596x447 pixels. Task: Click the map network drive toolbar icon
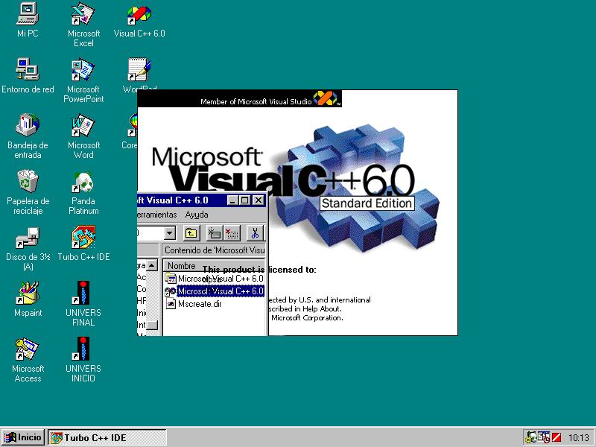point(215,233)
